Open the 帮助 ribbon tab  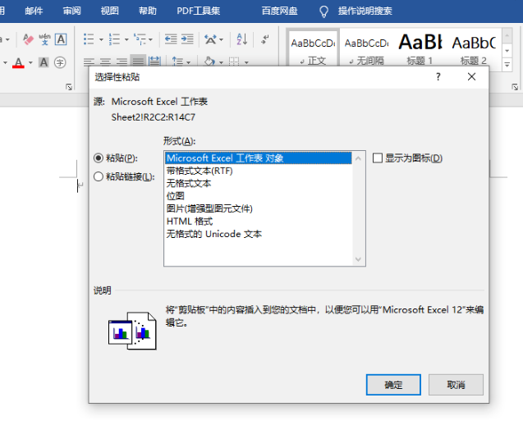tap(148, 11)
